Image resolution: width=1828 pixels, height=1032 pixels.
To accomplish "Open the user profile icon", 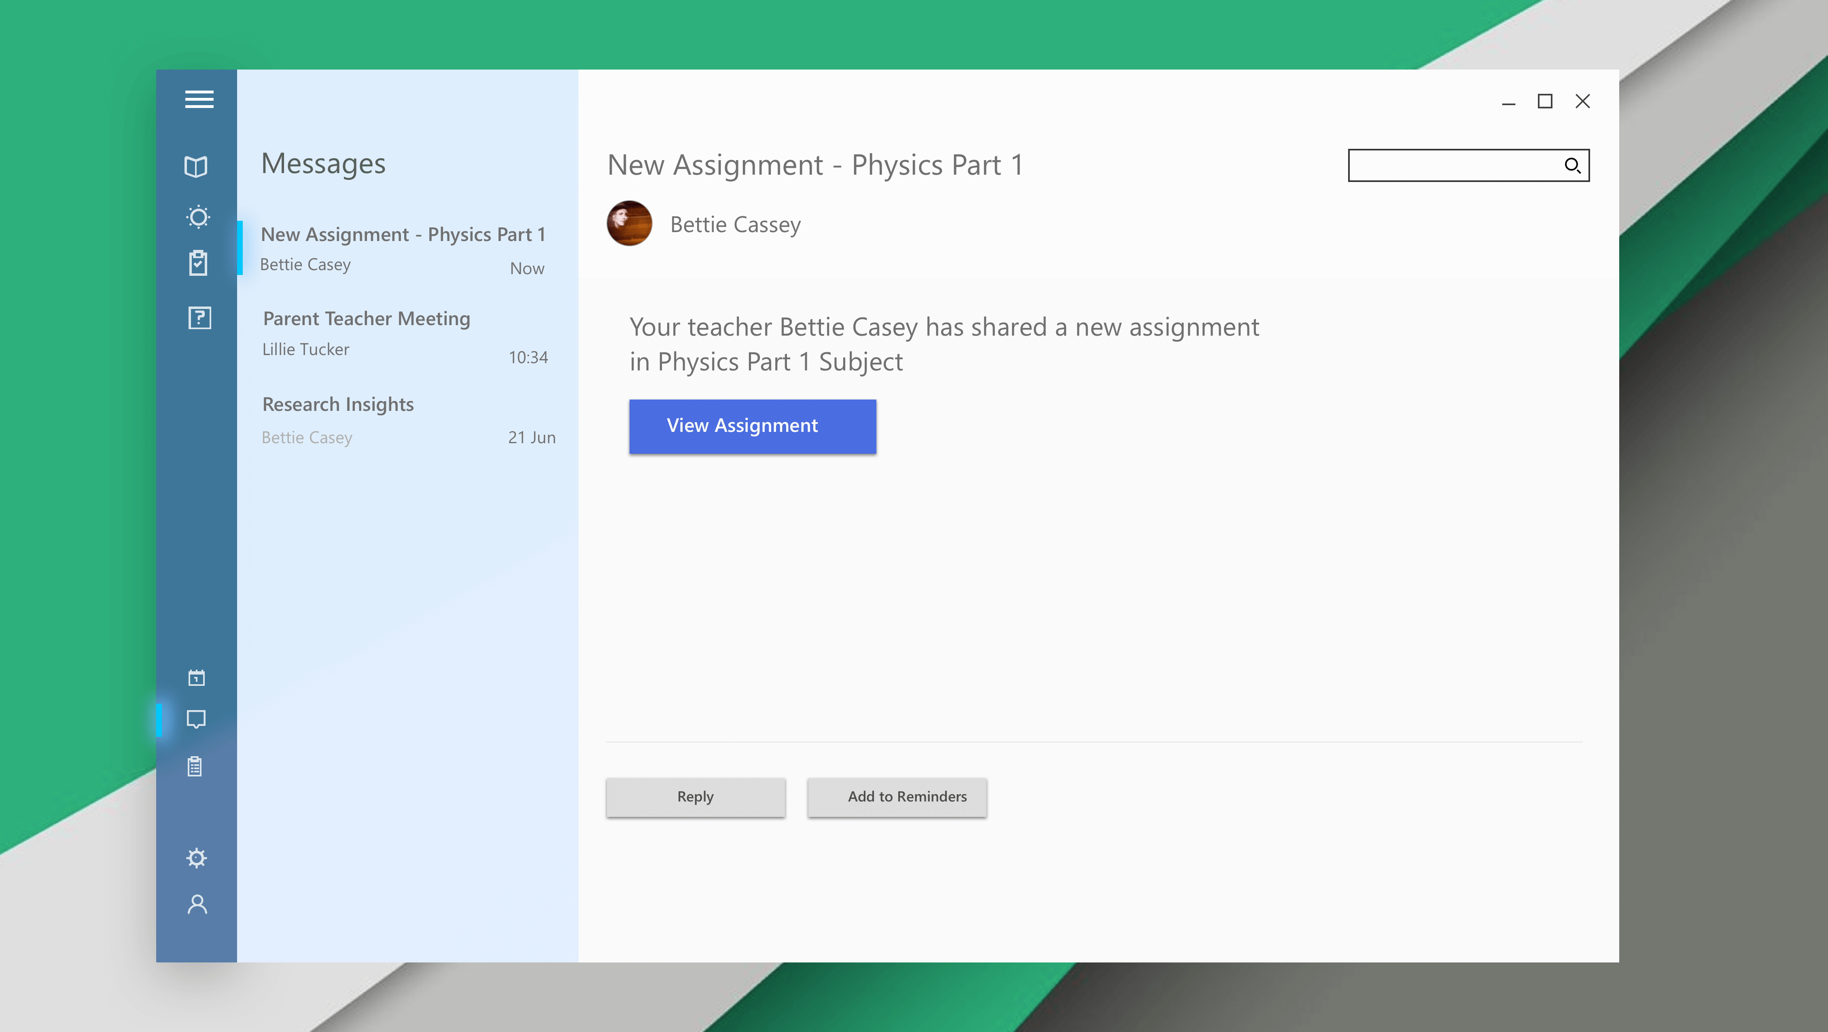I will pyautogui.click(x=197, y=904).
